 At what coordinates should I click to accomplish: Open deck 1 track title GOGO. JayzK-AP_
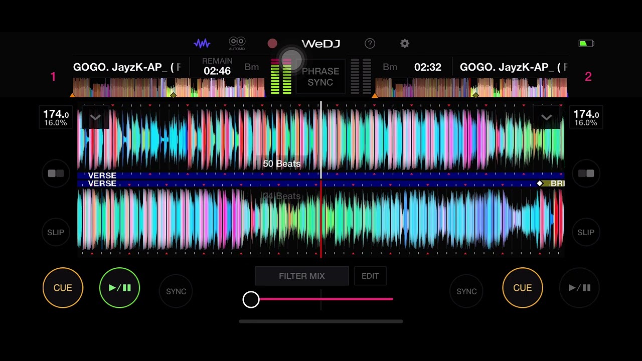127,67
